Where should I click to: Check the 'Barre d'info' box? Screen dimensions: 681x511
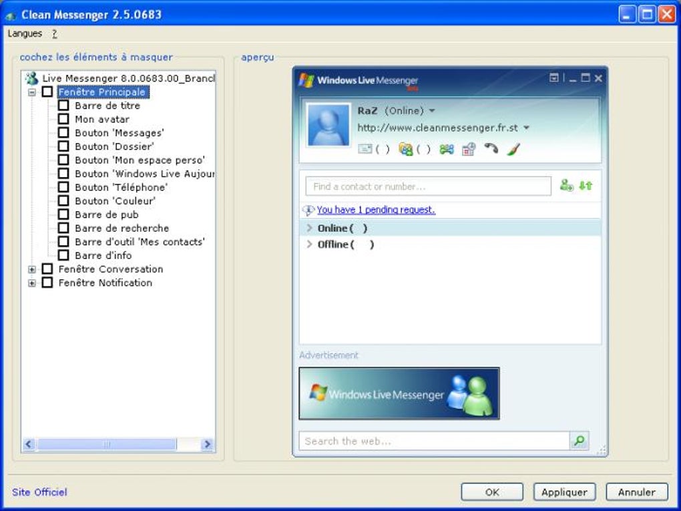[63, 255]
